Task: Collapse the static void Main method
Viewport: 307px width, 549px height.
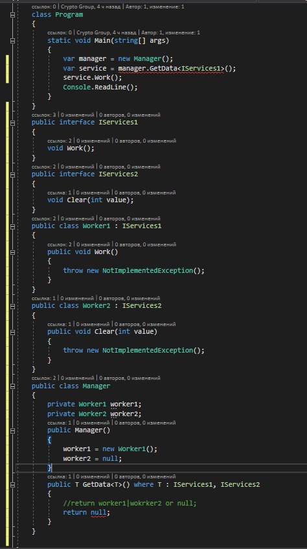Action: [x=12, y=41]
